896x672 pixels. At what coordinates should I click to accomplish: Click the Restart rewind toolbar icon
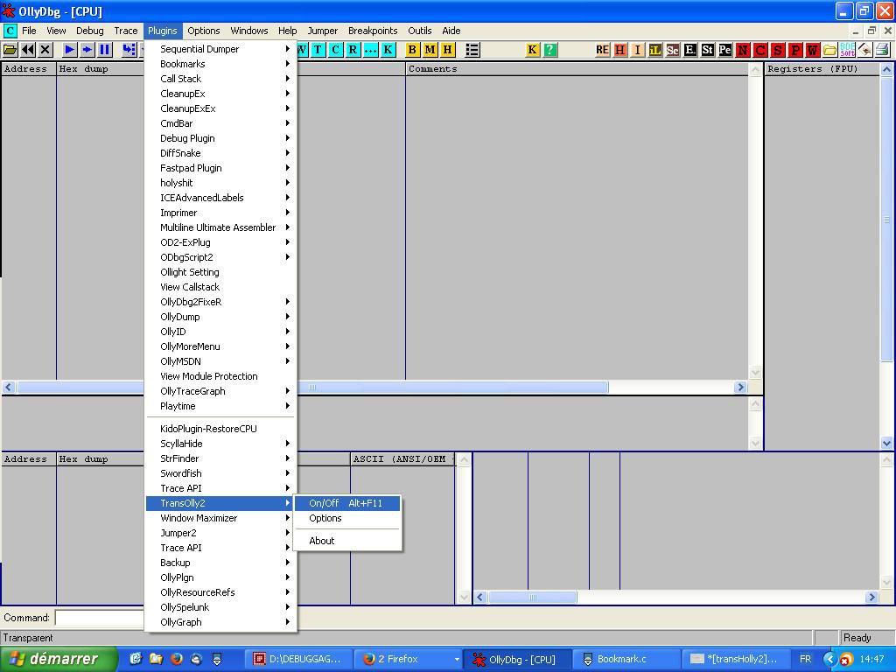(27, 50)
